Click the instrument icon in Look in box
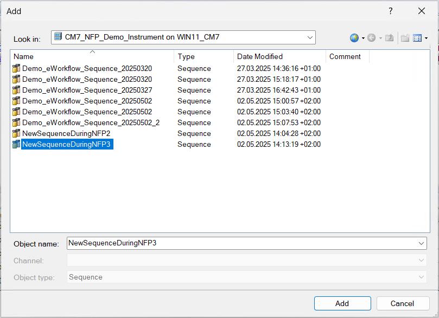This screenshot has width=439, height=318. [x=58, y=36]
